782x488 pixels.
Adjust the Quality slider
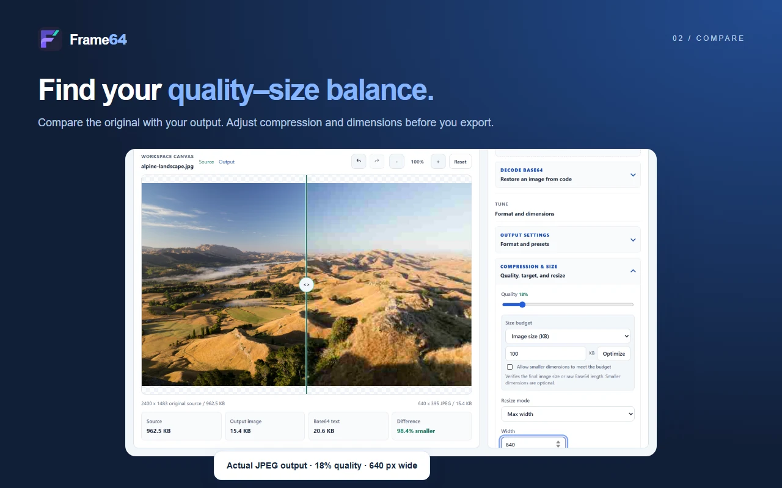click(568, 304)
